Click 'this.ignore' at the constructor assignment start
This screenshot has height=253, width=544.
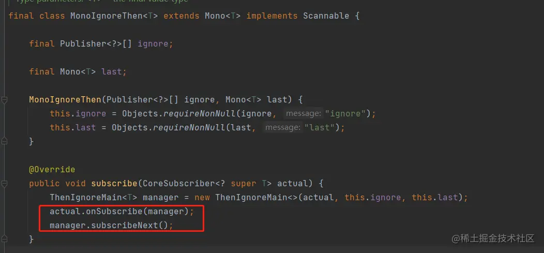click(78, 113)
